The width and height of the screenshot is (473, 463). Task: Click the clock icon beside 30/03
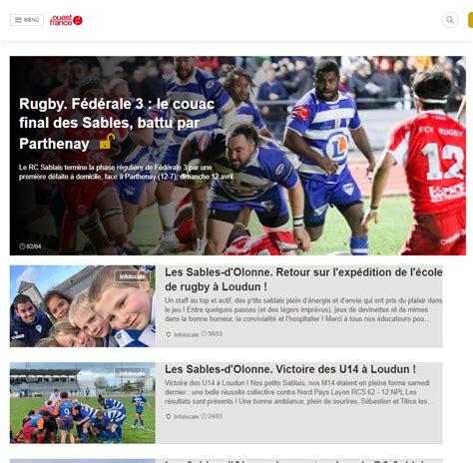[204, 333]
